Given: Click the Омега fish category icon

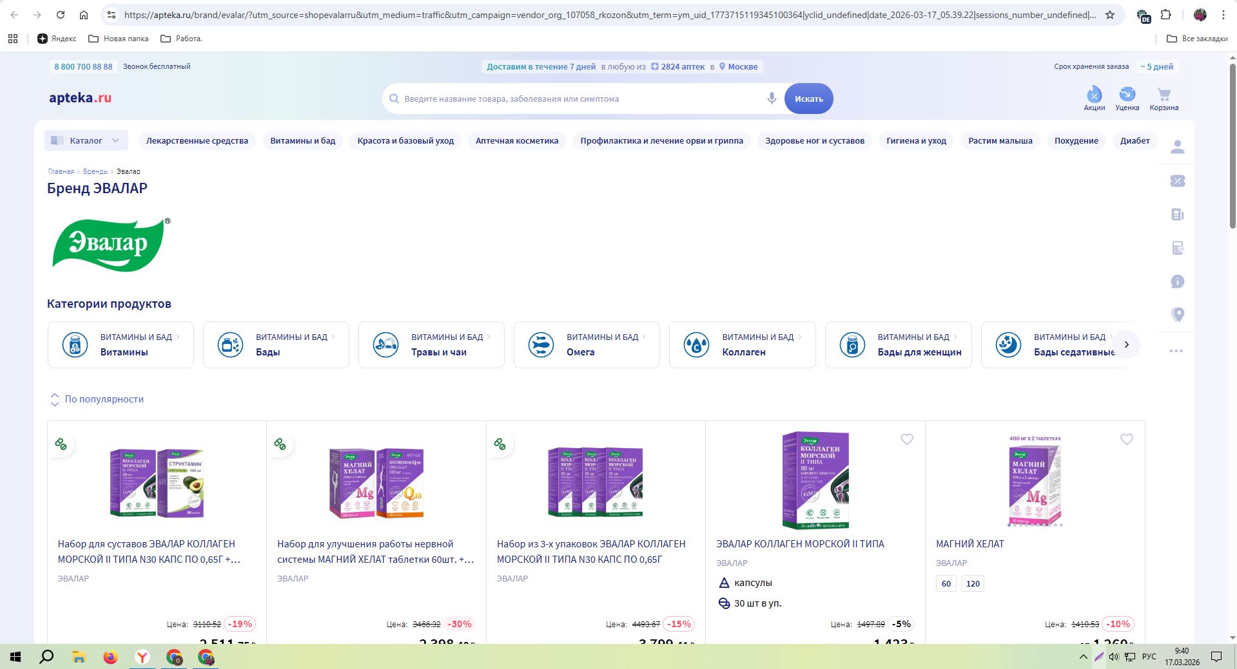Looking at the screenshot, I should click(541, 344).
